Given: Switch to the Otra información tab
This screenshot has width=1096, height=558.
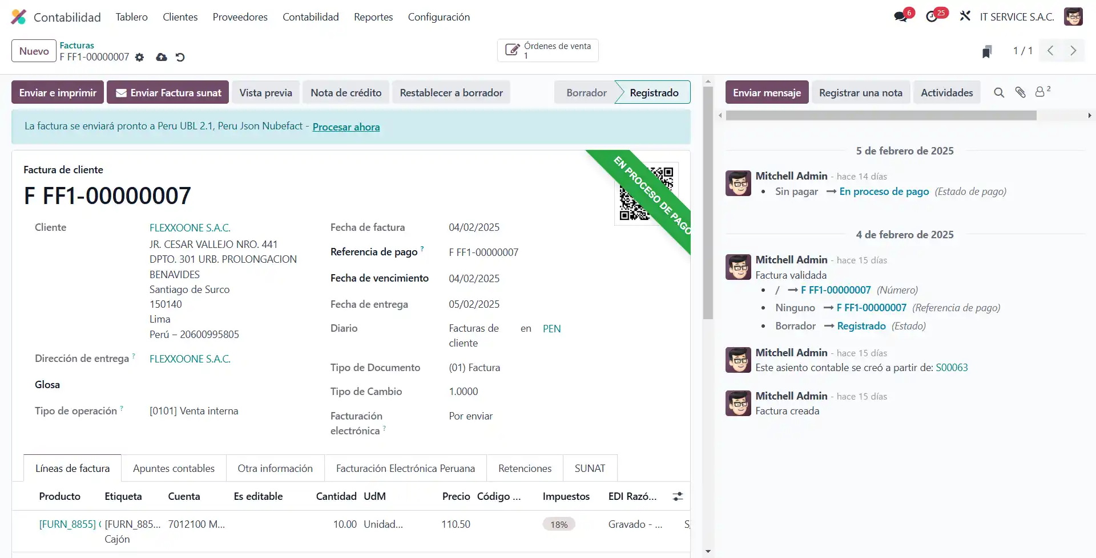Looking at the screenshot, I should tap(275, 468).
